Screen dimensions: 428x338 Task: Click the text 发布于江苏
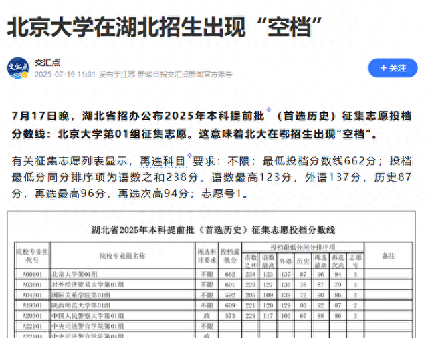[x=117, y=74]
